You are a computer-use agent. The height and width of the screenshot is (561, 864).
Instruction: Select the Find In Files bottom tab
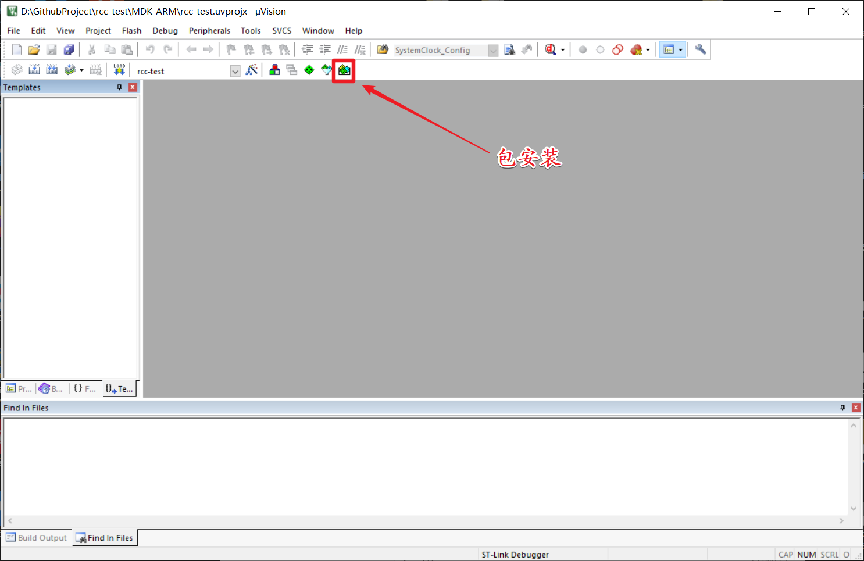click(105, 538)
